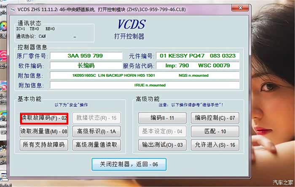
Task: Click the 以下为"安全"操作 note
Action: (71, 105)
